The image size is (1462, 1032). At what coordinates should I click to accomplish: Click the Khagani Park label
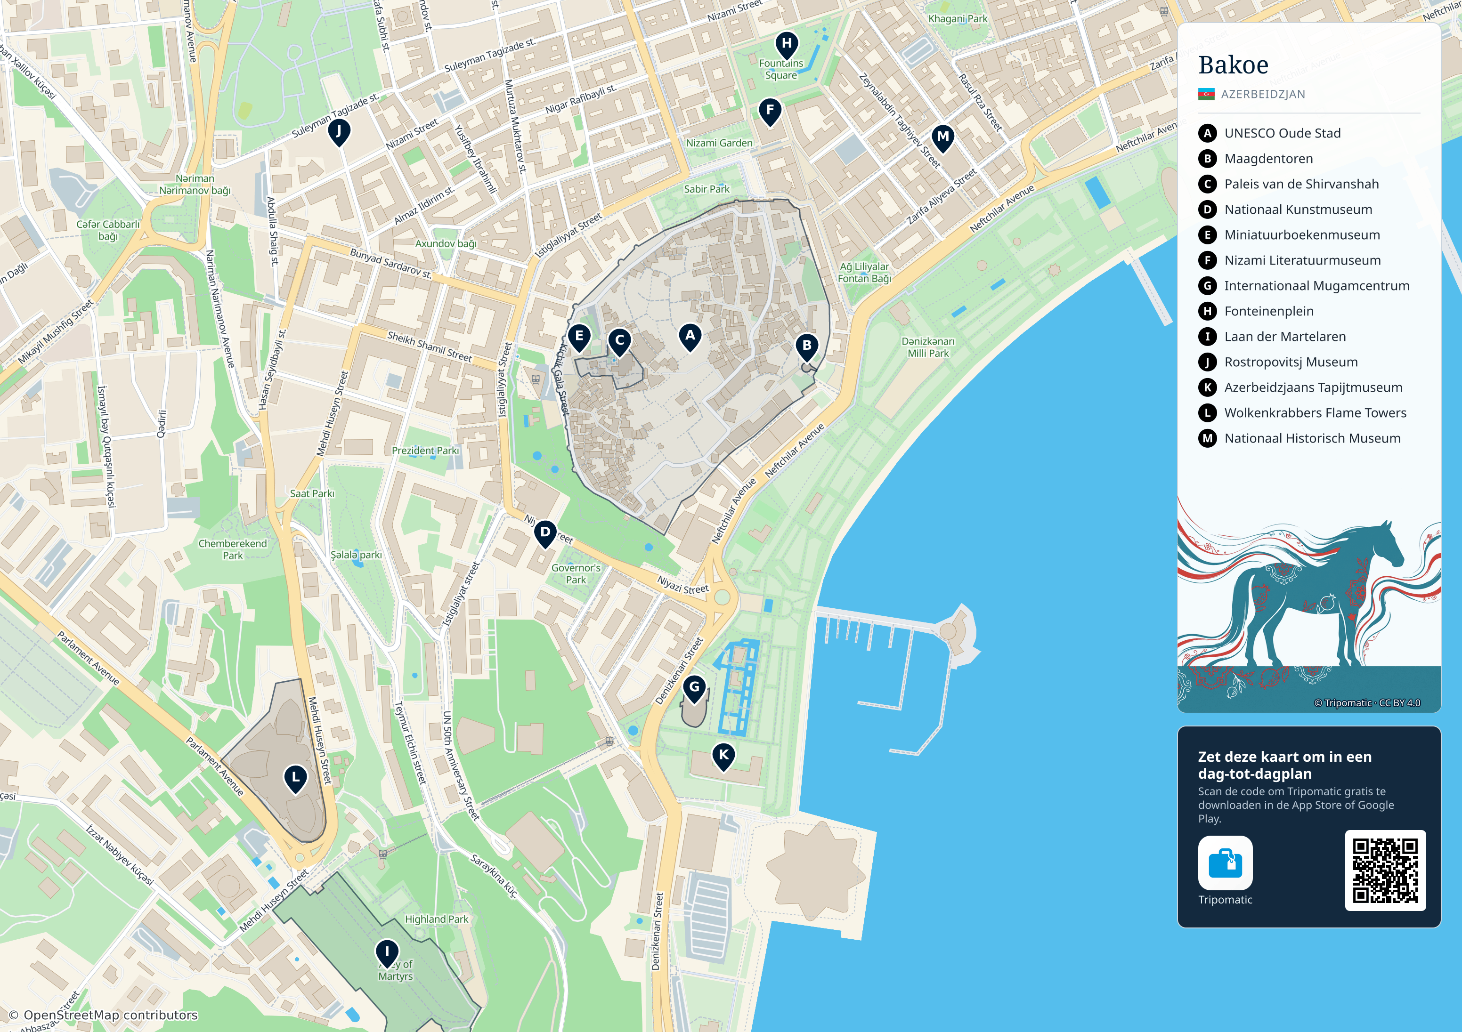pos(958,18)
